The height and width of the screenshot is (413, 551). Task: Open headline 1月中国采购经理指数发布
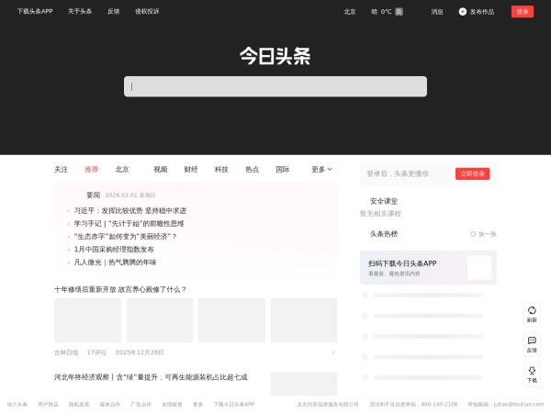pos(114,249)
